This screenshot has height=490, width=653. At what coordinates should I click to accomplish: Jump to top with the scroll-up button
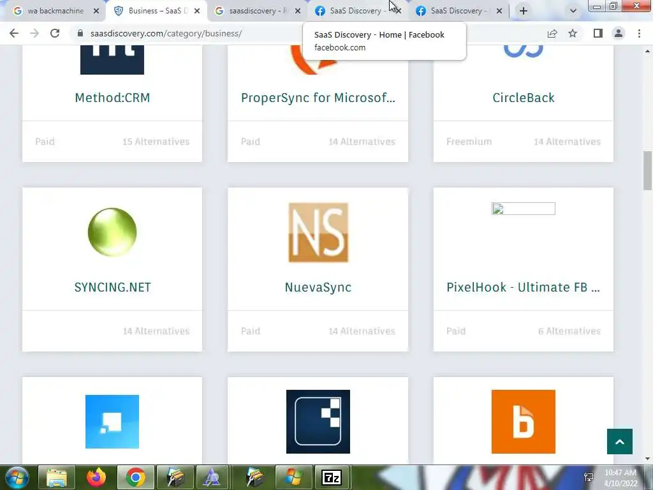620,442
